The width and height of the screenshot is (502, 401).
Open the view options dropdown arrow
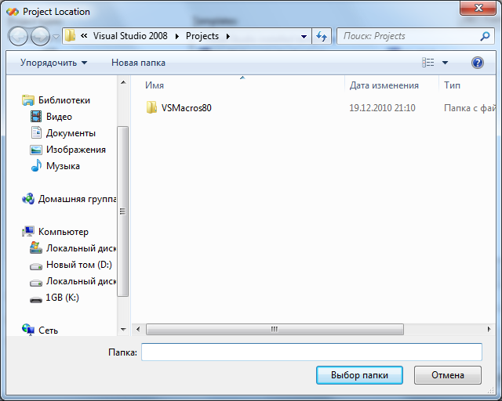pos(445,63)
